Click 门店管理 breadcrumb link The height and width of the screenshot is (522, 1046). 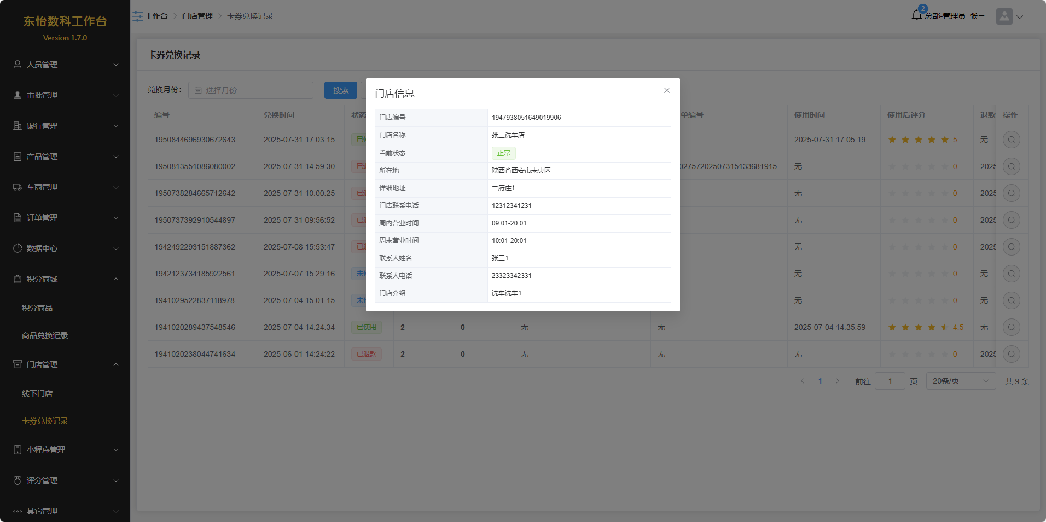[x=197, y=16]
